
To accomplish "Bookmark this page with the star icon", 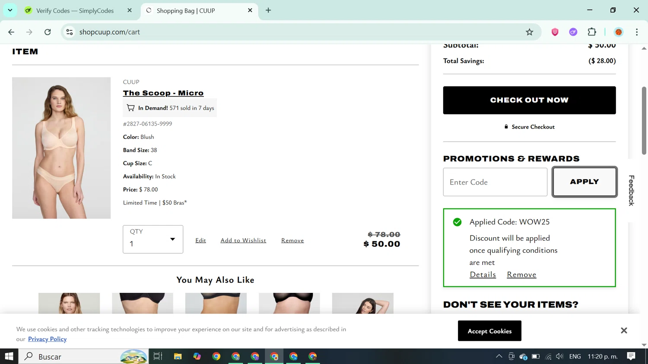I will (529, 32).
